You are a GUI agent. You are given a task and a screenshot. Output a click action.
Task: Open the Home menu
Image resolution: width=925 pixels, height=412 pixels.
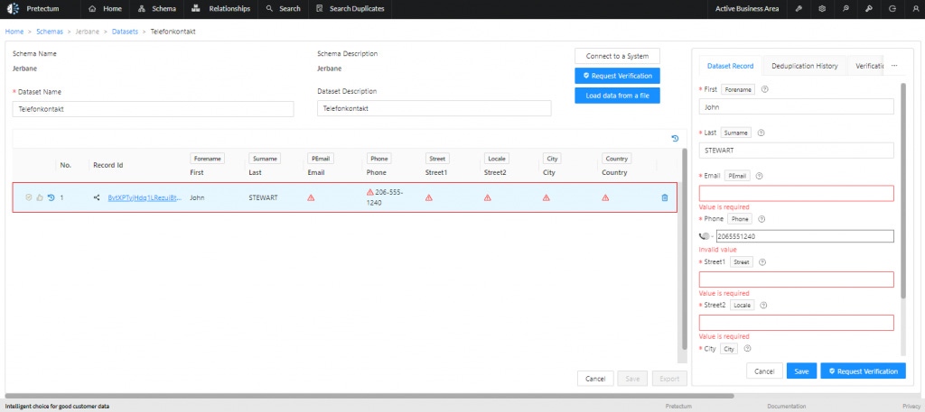point(105,9)
